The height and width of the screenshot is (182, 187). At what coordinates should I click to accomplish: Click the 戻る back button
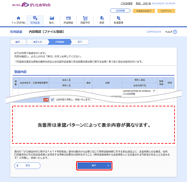(27, 166)
